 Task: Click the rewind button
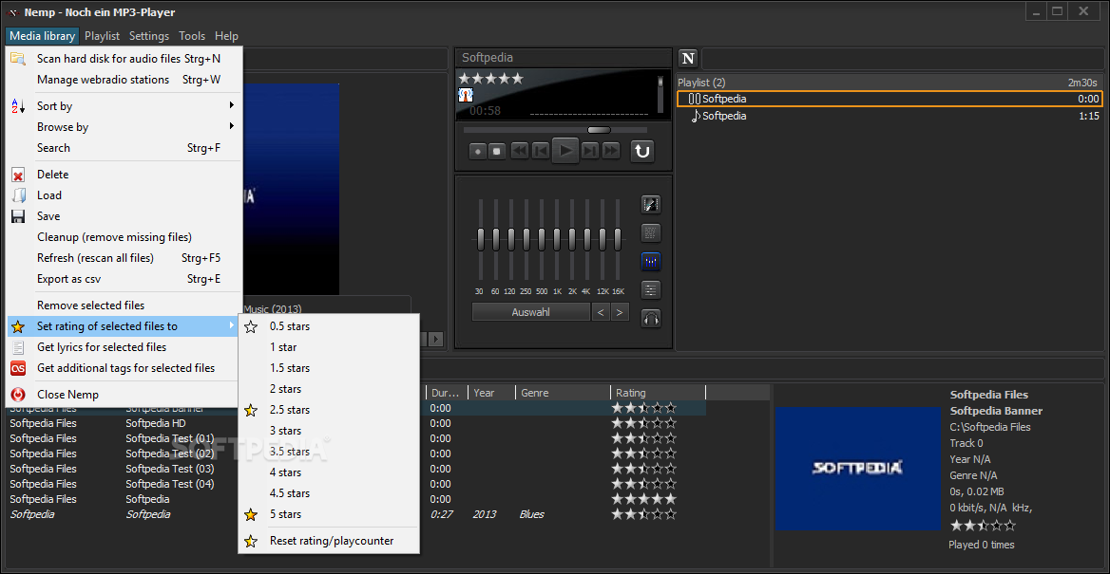520,151
